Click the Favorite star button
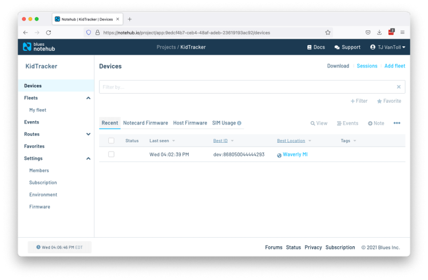 389,101
